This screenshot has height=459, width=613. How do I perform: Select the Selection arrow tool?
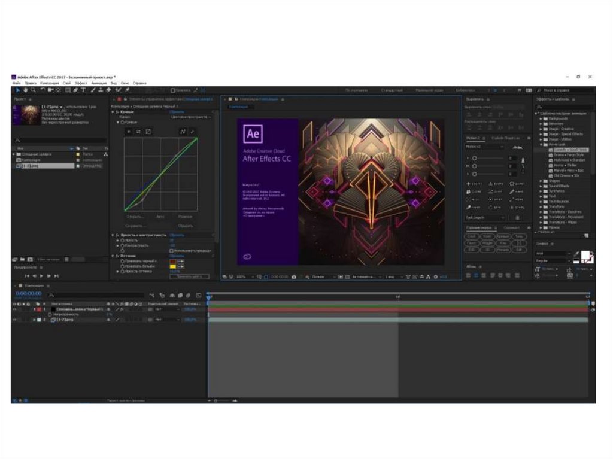coord(17,90)
